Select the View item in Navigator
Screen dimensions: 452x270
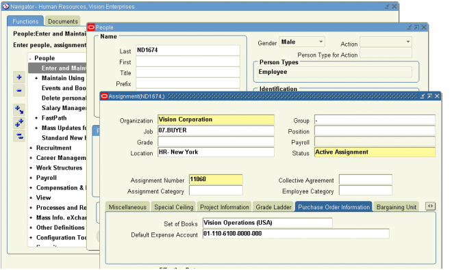click(x=43, y=198)
